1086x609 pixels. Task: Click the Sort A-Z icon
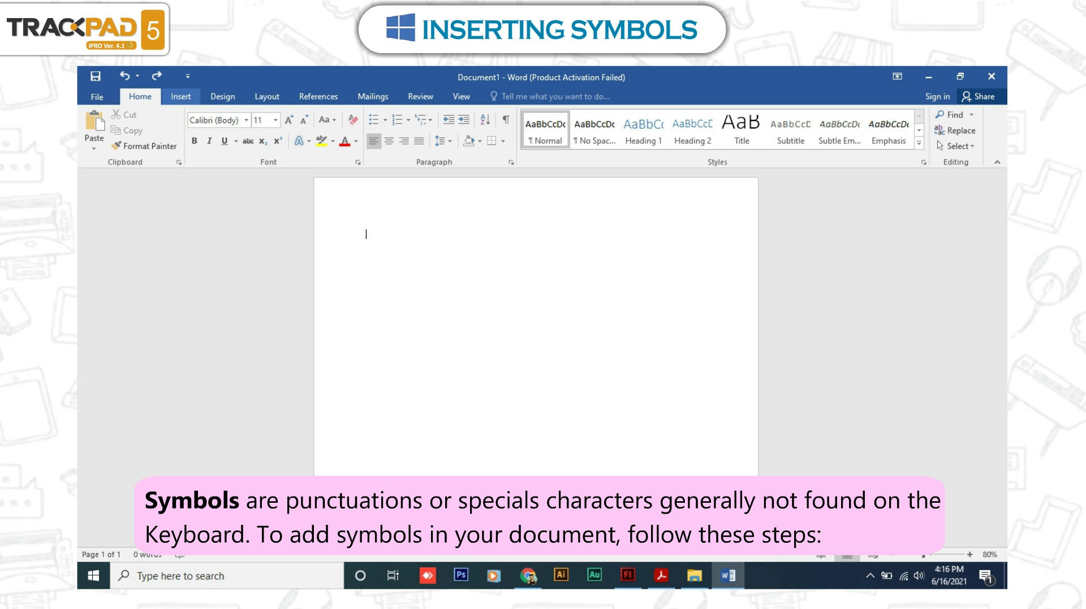485,120
